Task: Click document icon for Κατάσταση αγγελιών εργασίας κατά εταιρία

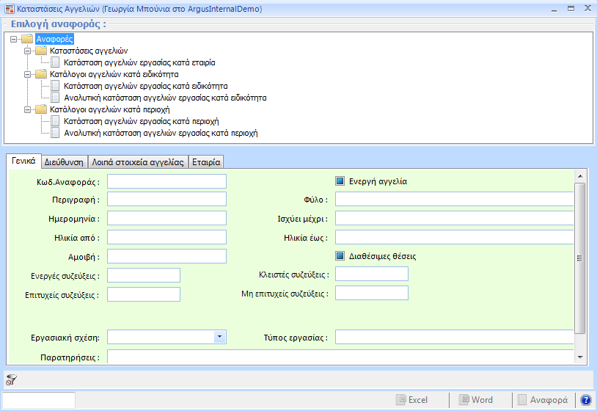Action: [x=55, y=62]
